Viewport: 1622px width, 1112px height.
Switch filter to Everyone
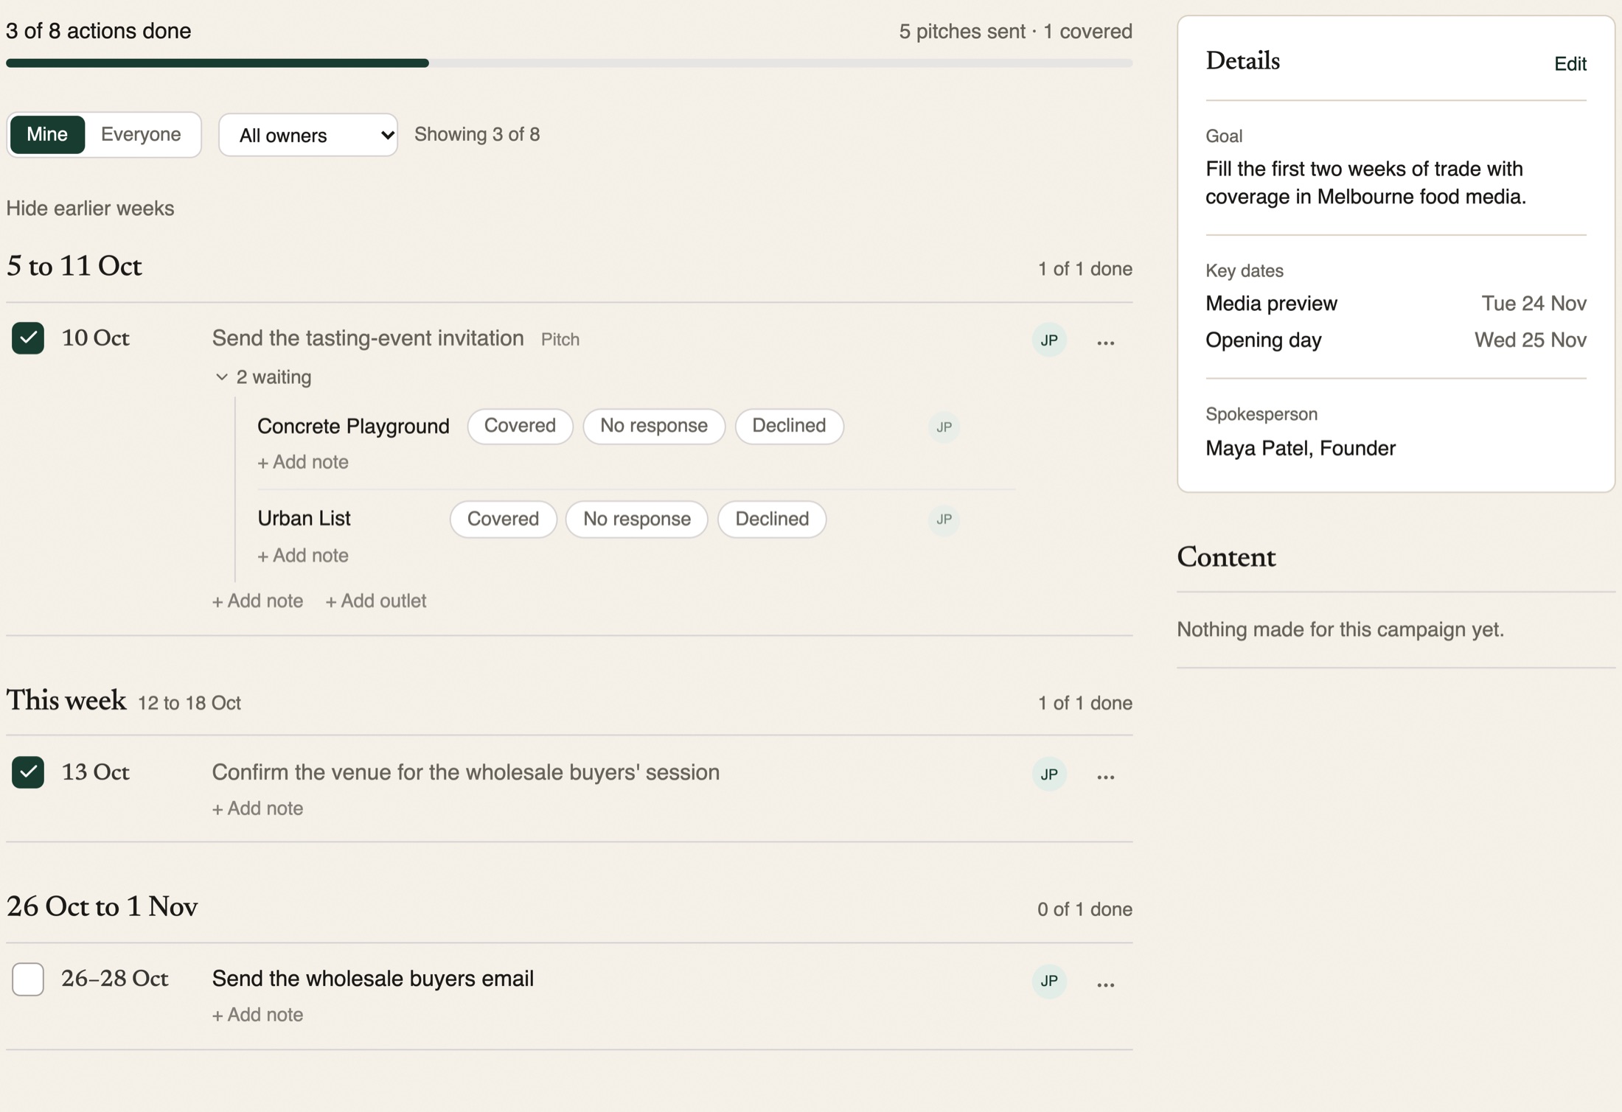tap(141, 134)
